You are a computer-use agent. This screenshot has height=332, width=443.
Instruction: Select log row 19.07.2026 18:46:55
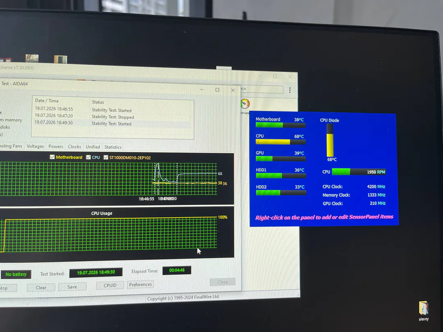113,109
